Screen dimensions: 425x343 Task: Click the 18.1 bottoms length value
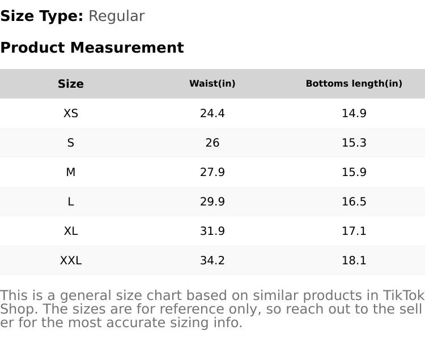click(354, 260)
